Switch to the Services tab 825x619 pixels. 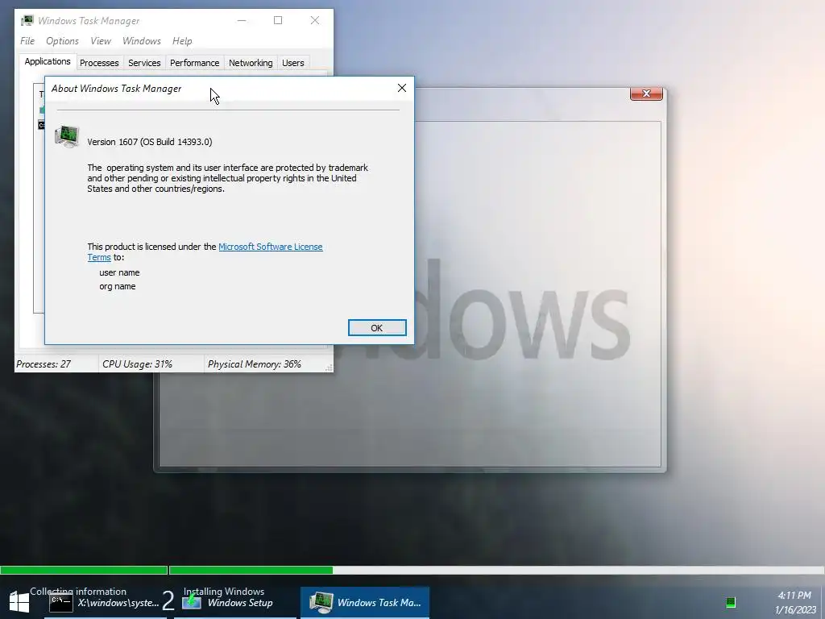pos(144,63)
